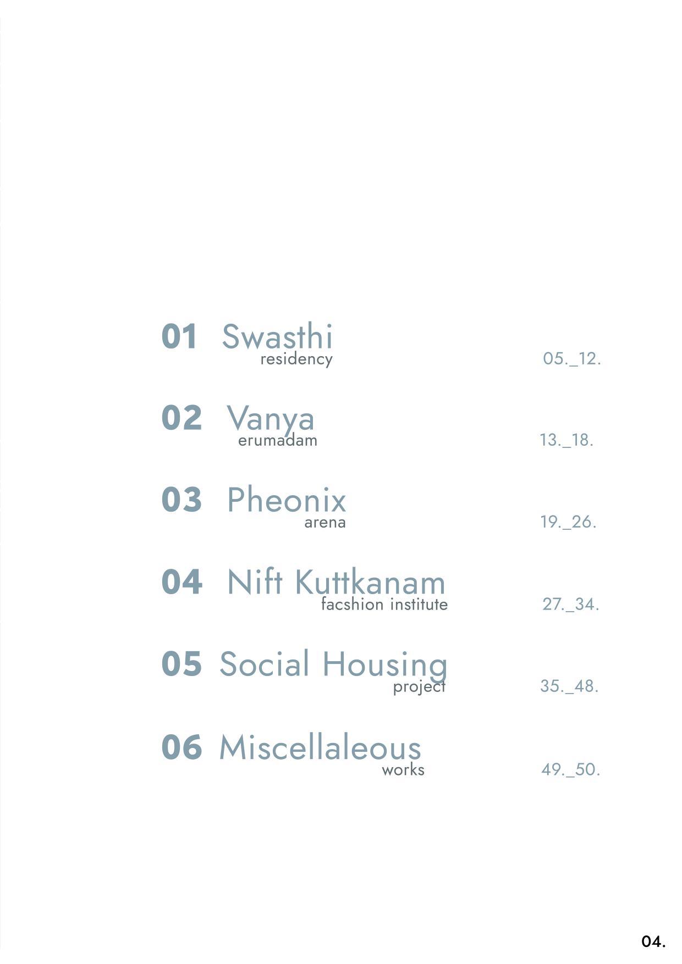Open page range 35._48.
Screen dimensions: 682x964
(569, 686)
